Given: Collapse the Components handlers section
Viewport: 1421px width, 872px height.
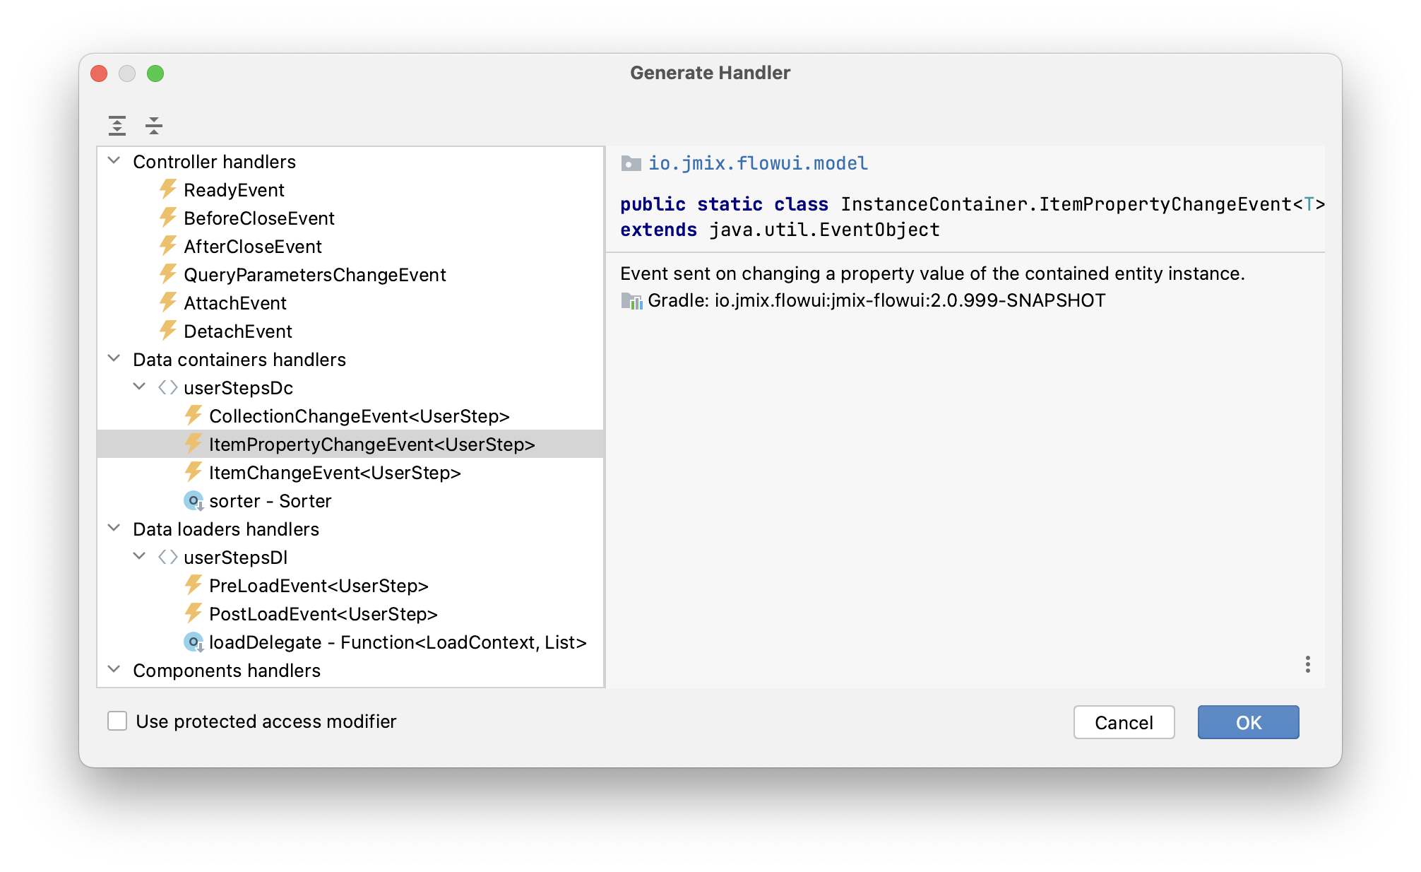Looking at the screenshot, I should pos(114,670).
